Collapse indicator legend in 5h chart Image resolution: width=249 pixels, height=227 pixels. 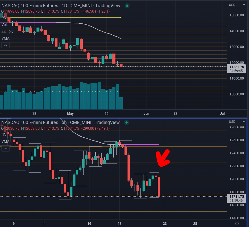[x=5, y=149]
